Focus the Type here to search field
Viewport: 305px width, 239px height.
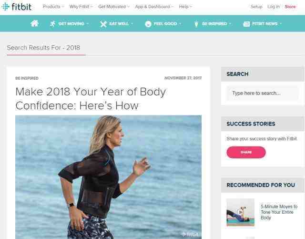pyautogui.click(x=263, y=93)
